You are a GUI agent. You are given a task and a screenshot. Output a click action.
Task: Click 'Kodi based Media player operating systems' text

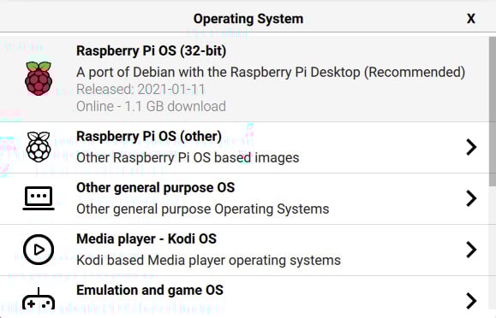(x=208, y=261)
